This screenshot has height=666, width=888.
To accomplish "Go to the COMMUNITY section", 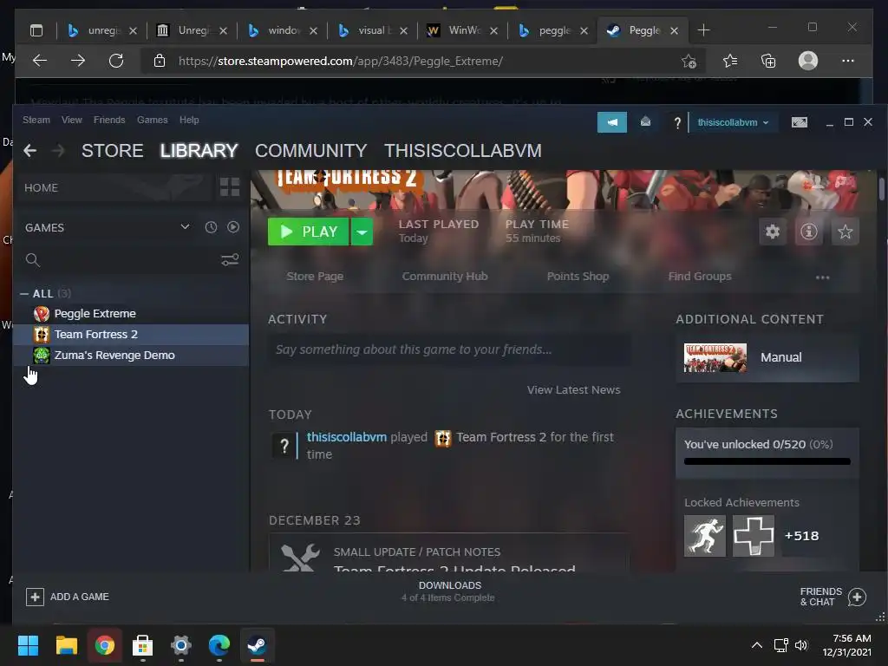I will [x=311, y=151].
